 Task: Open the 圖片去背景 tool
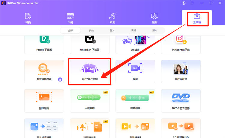pos(181,72)
